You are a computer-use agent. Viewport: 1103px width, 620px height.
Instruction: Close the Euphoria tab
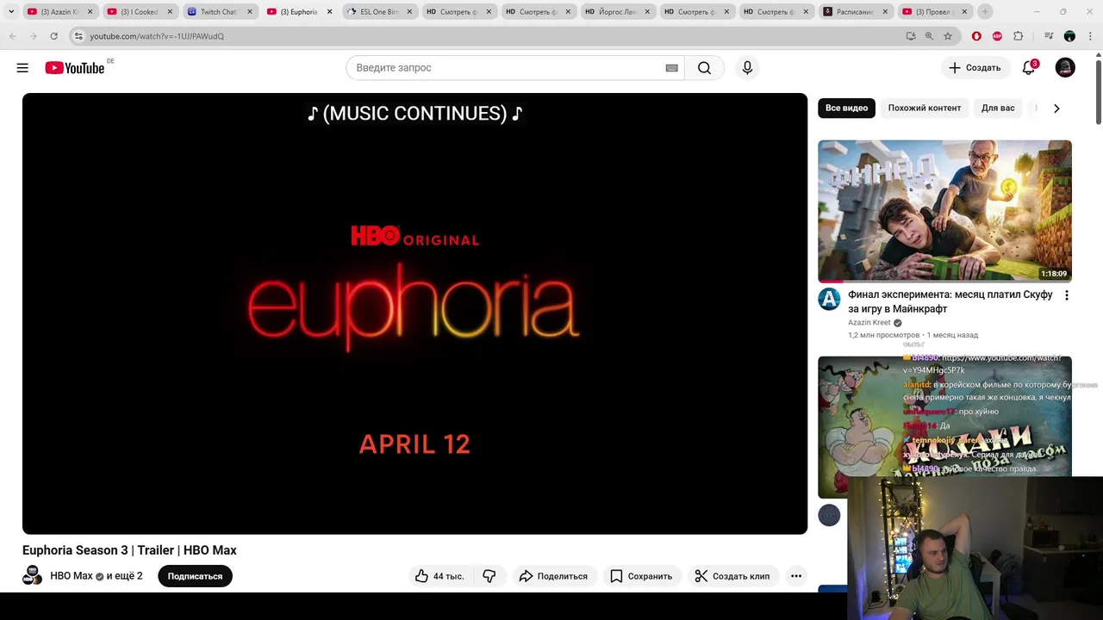(329, 12)
